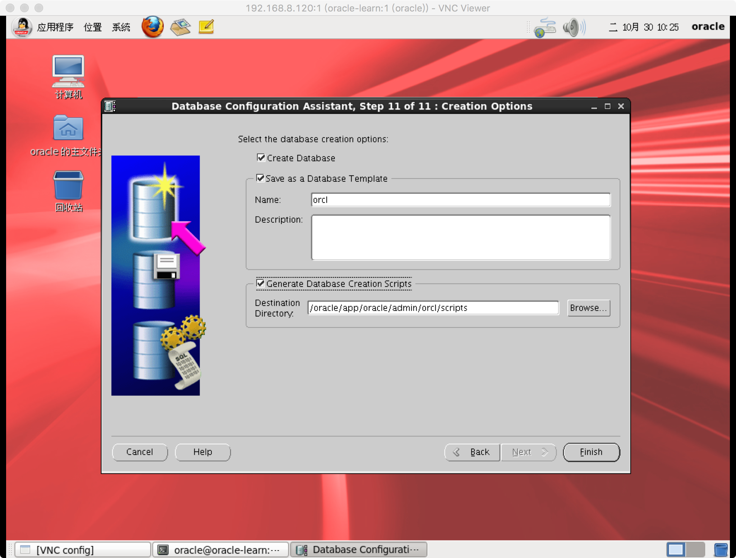Enable Generate Database Creation Scripts checkbox
Image resolution: width=736 pixels, height=558 pixels.
[x=260, y=284]
